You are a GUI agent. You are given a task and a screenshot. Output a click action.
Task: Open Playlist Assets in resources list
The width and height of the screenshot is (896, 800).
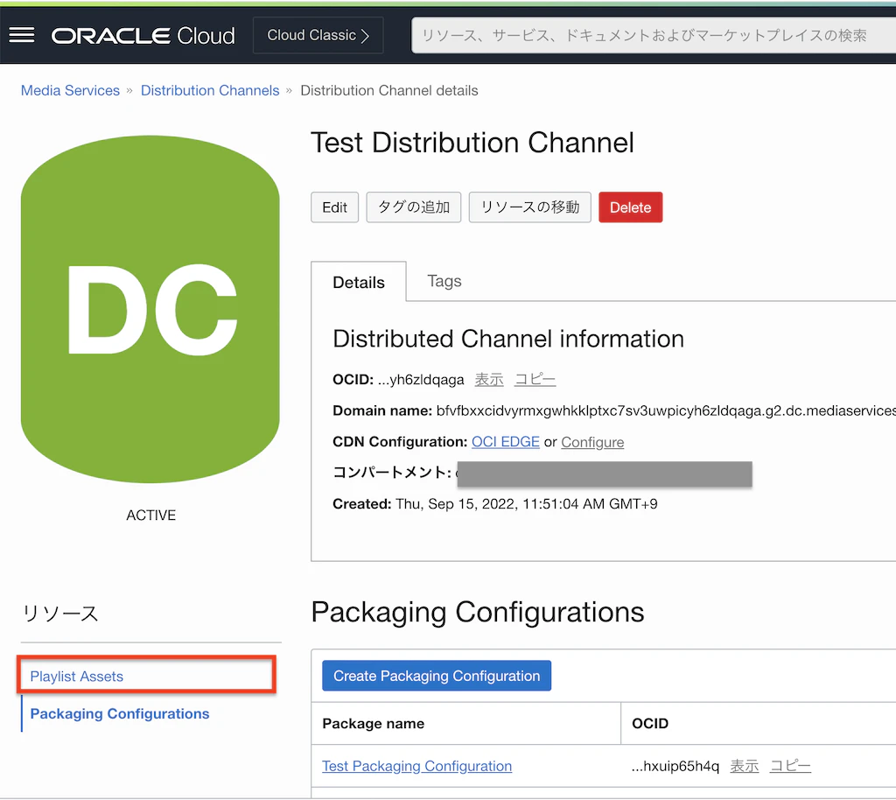77,676
